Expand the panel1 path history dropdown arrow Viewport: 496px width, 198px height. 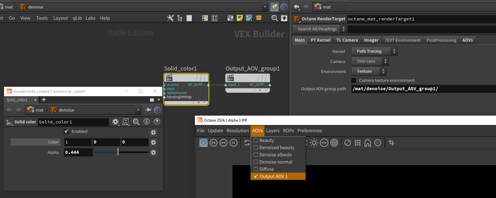tap(138, 110)
